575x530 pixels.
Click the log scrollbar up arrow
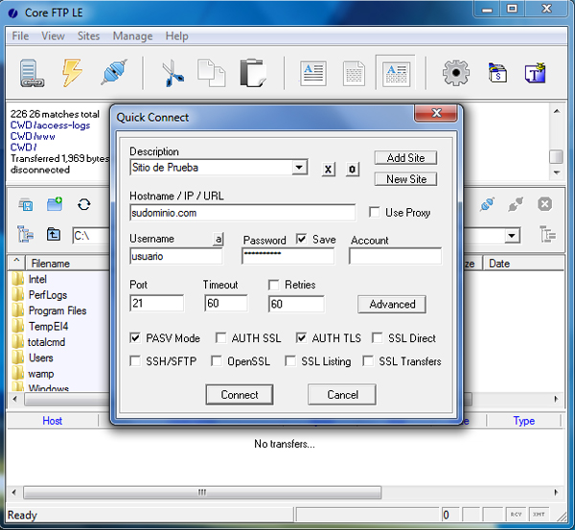[x=557, y=111]
